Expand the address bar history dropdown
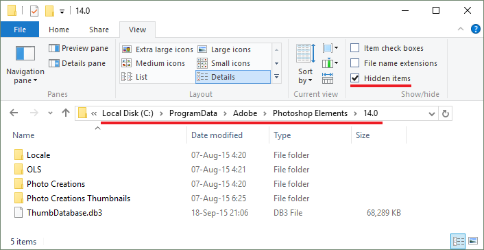Viewport: 484px width, 250px height. pyautogui.click(x=432, y=114)
